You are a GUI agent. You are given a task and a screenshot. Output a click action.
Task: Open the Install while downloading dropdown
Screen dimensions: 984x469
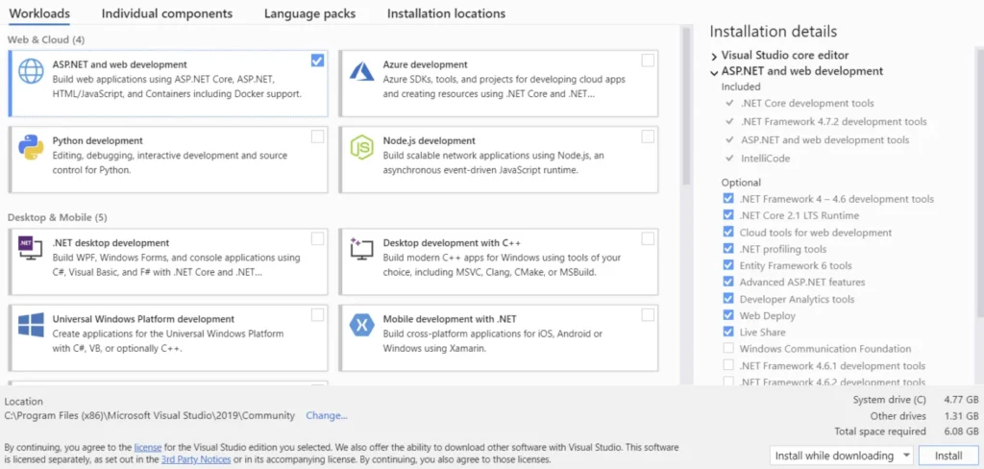pos(842,456)
